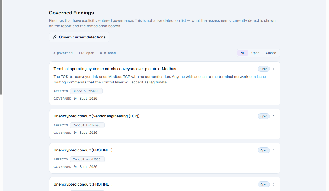
Task: Click the 113 governed summary text
Action: pyautogui.click(x=61, y=53)
